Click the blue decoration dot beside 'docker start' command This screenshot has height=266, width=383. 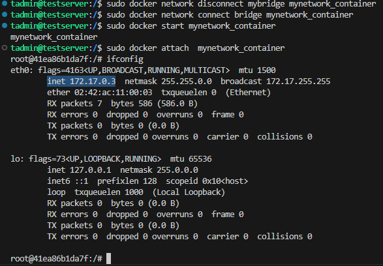click(x=5, y=25)
